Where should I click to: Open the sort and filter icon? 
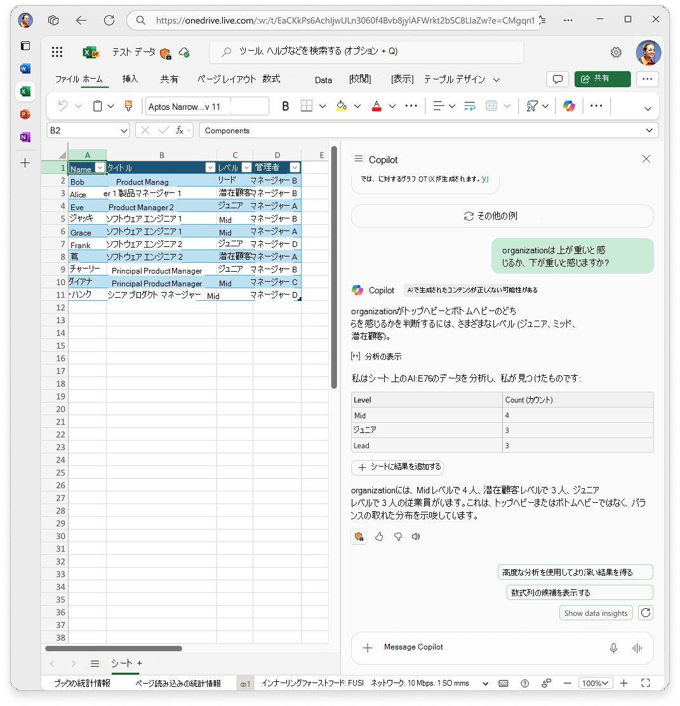532,106
